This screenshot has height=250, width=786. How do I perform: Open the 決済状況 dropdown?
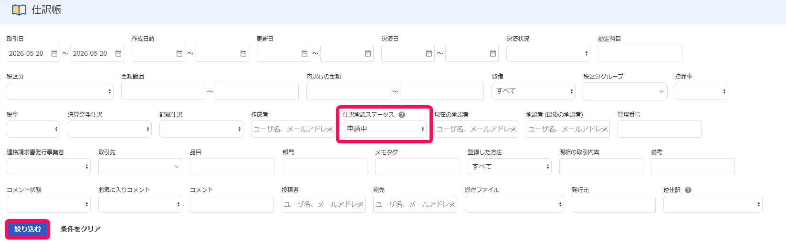pos(548,53)
